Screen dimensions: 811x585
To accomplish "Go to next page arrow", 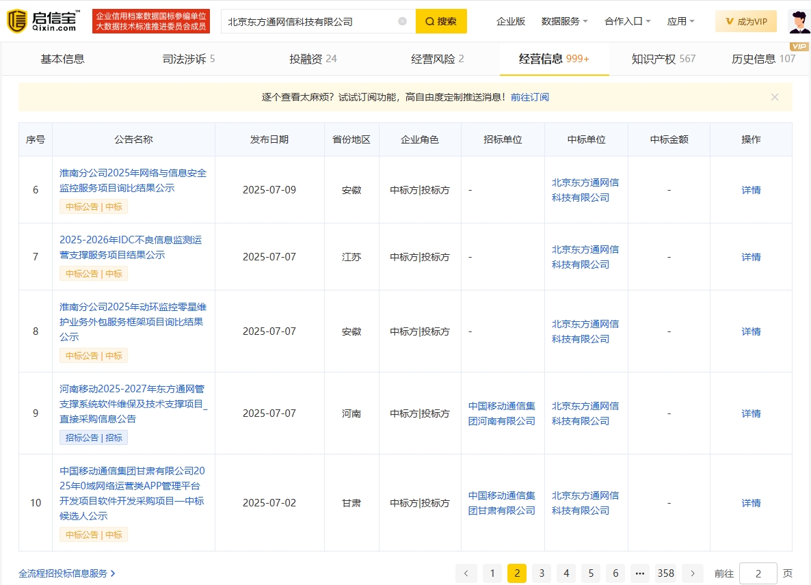I will click(x=693, y=573).
